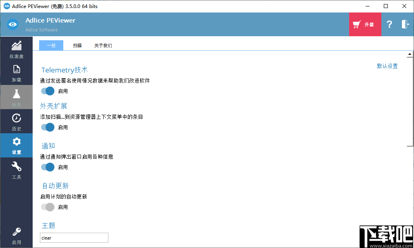Click the exit power icon top right
The image size is (414, 248).
[x=405, y=24]
